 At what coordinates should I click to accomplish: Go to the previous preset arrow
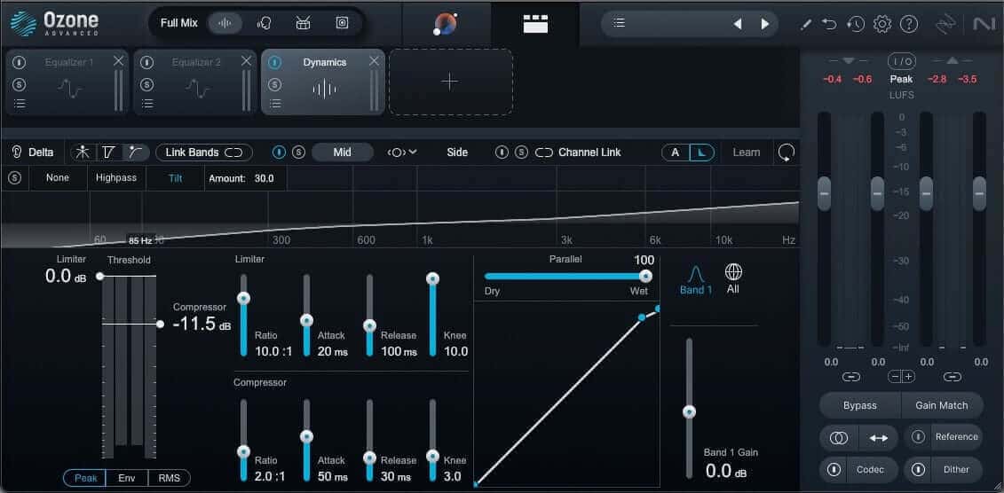click(x=738, y=24)
